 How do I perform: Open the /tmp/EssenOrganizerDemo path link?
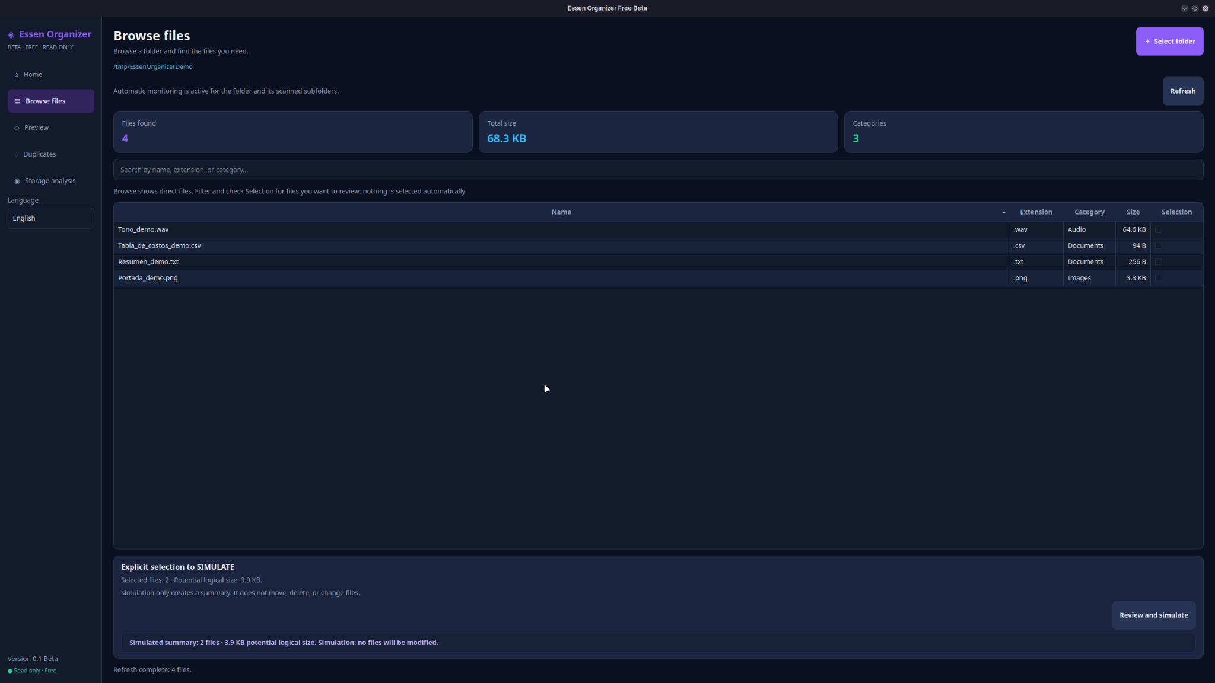click(153, 67)
